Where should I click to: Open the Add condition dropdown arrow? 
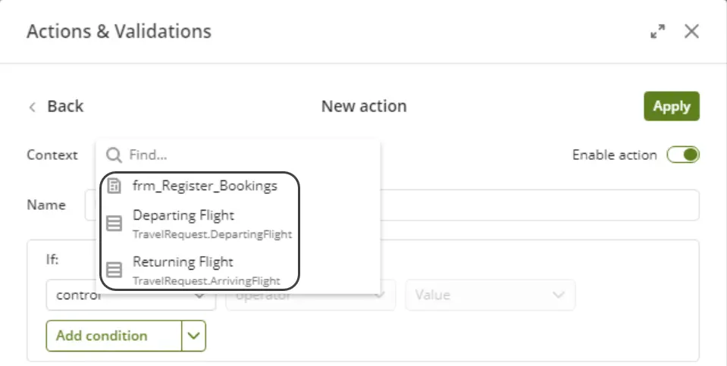pyautogui.click(x=194, y=336)
